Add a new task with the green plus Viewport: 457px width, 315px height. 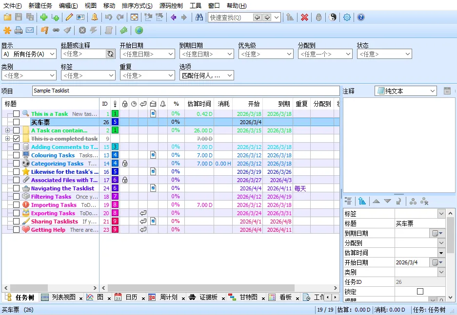point(44,17)
